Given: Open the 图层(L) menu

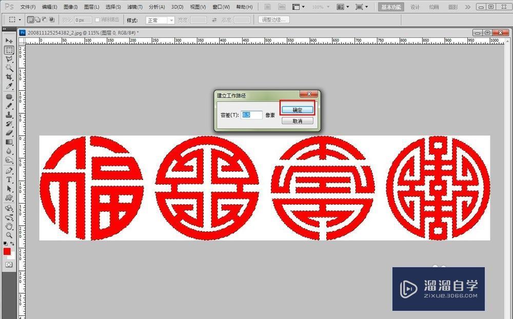Looking at the screenshot, I should pyautogui.click(x=92, y=7).
